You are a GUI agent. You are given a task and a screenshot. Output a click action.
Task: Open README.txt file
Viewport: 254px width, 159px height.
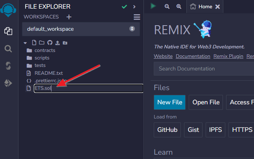click(49, 73)
